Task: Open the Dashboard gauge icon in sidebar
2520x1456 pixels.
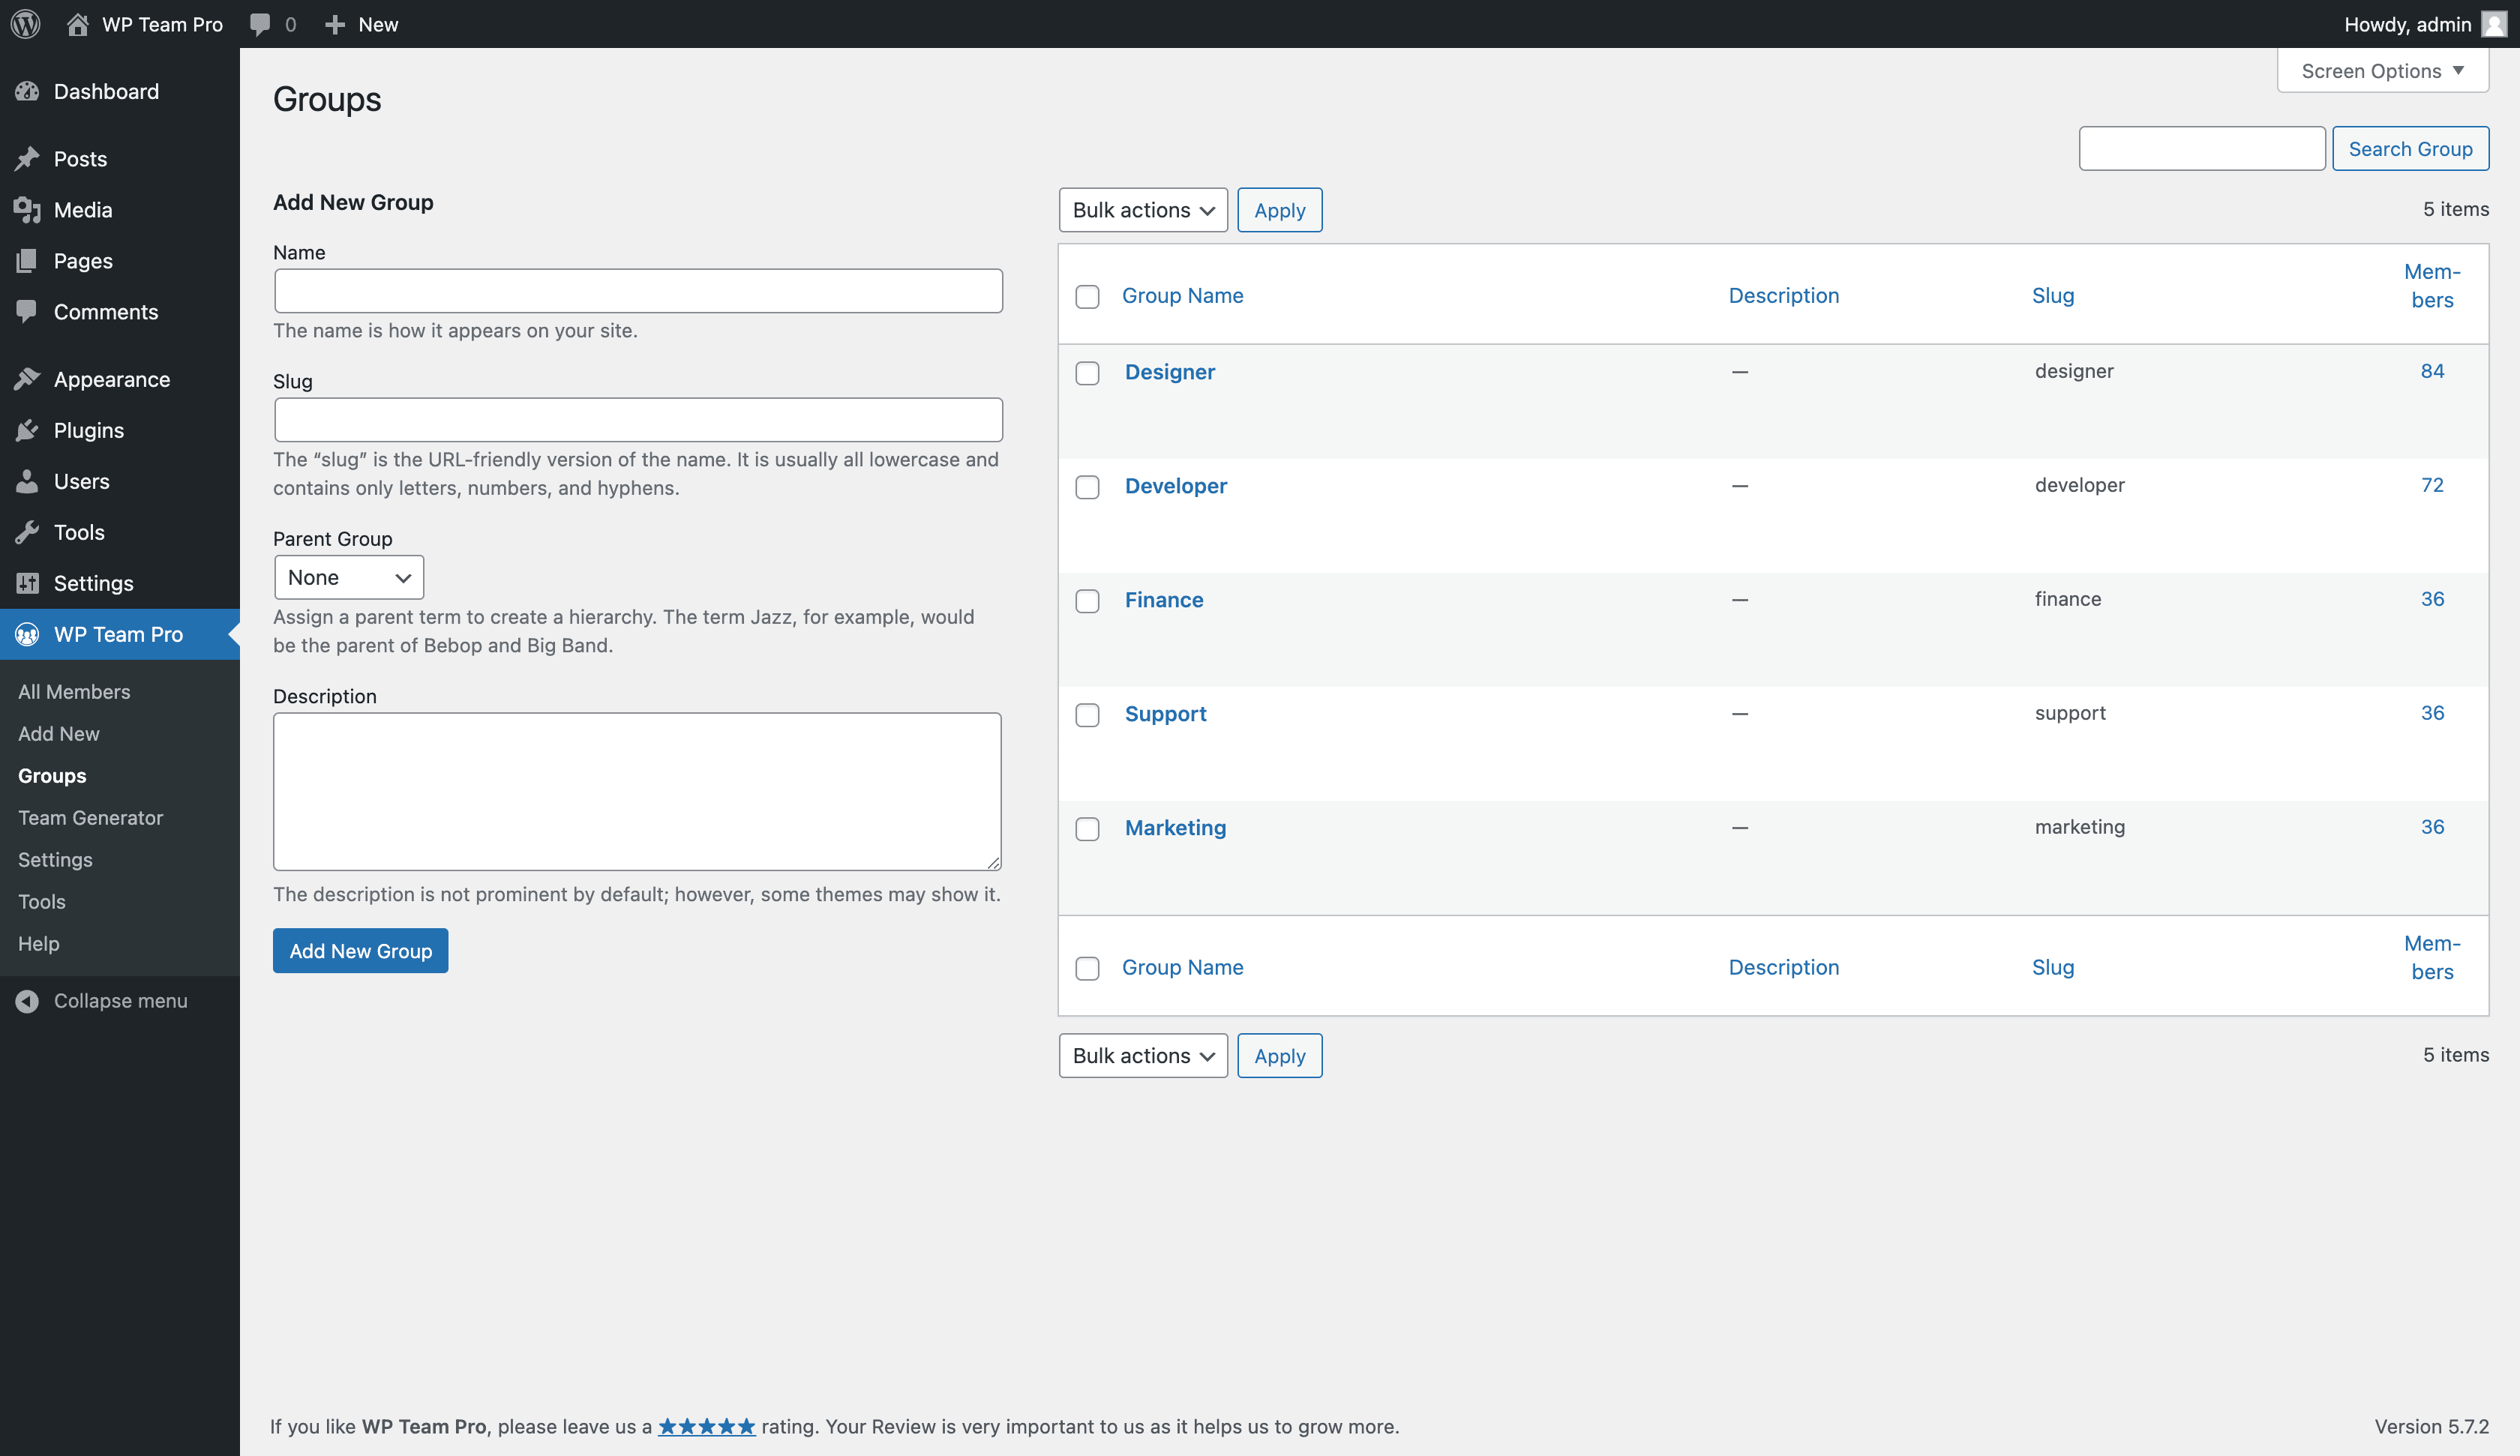Action: coord(27,91)
